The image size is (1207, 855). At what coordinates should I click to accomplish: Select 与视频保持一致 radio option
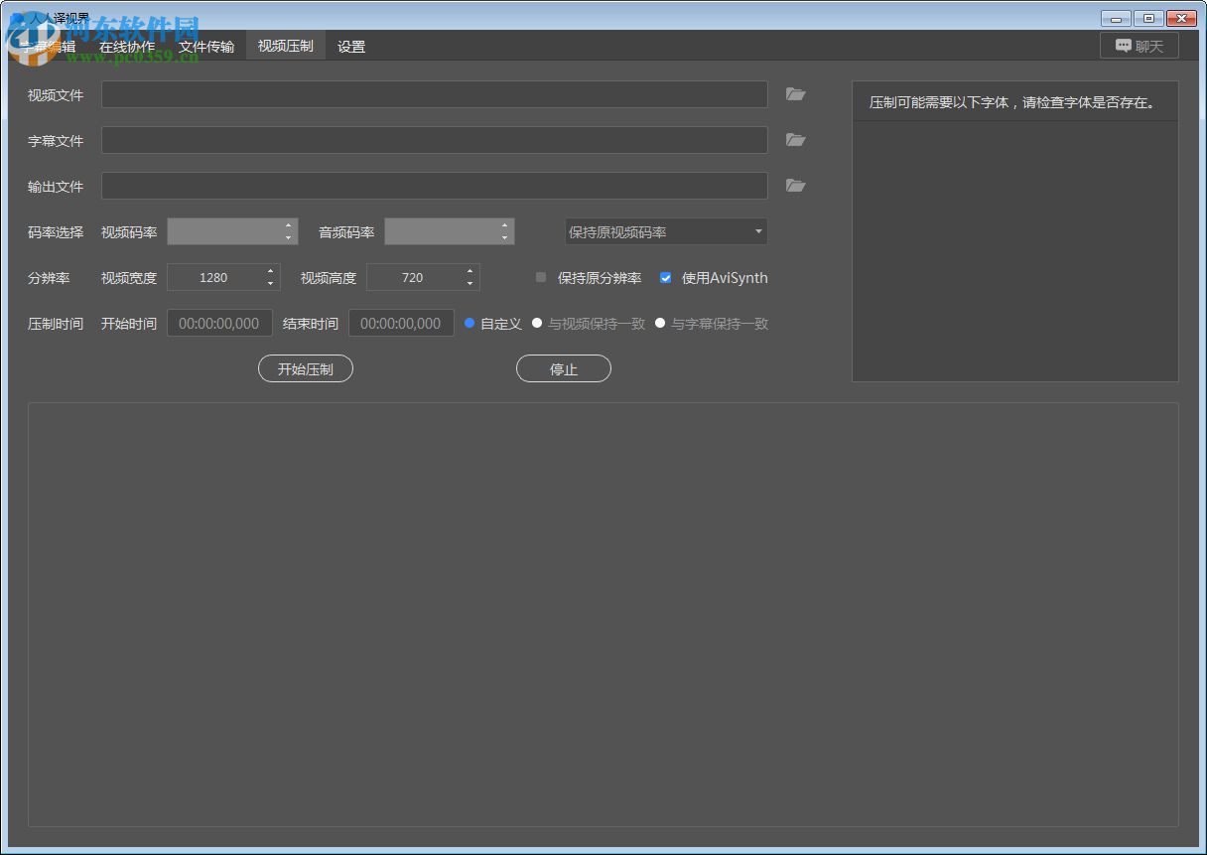(537, 323)
